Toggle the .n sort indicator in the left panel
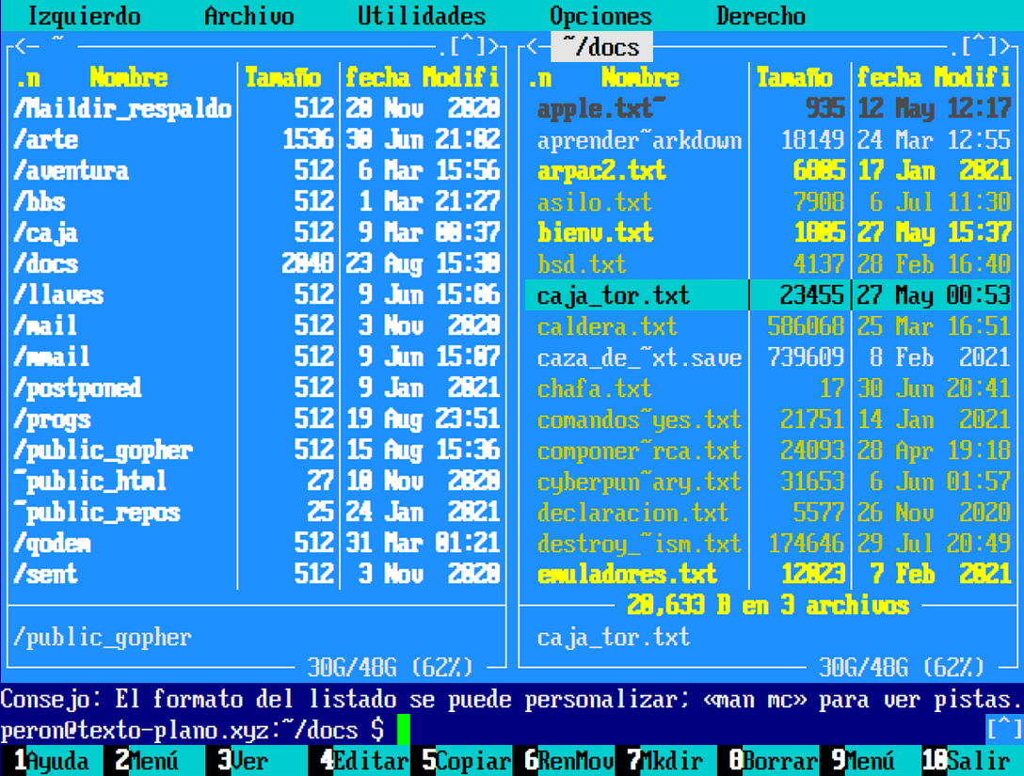Screen dimensions: 1024x776 27,77
